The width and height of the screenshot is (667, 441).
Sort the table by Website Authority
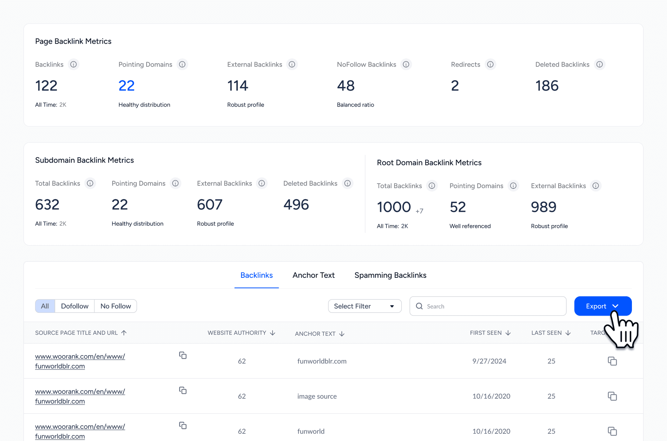coord(272,333)
